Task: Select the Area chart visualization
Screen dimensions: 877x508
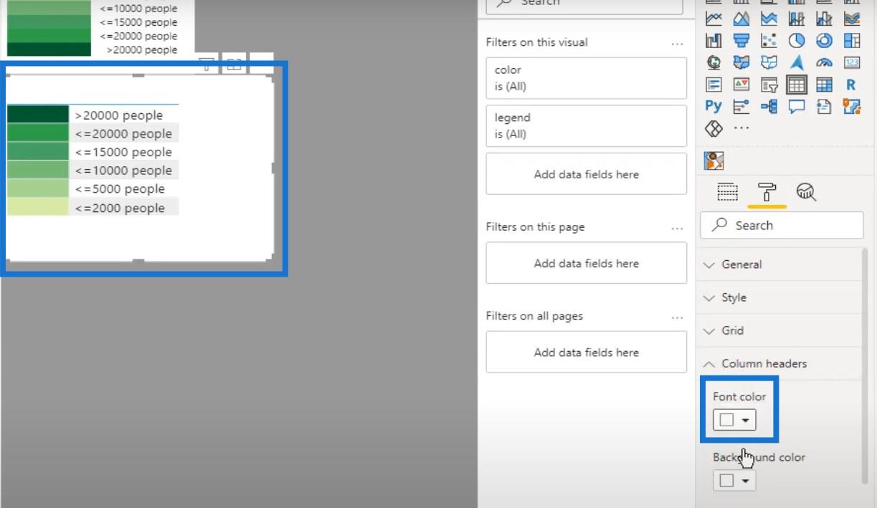Action: click(x=741, y=18)
